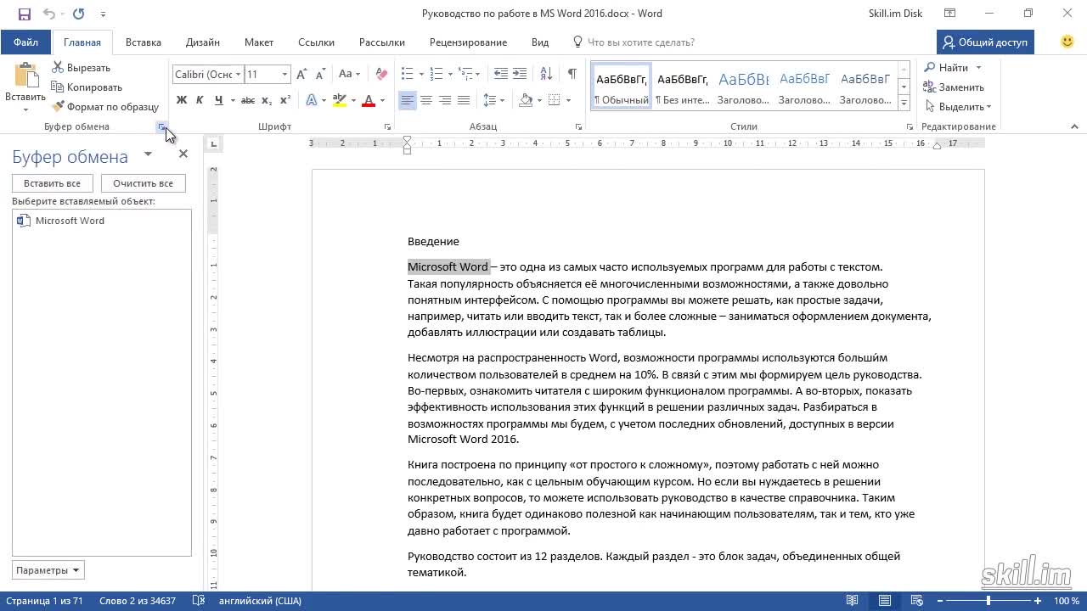Apply yellow text highlight color
This screenshot has height=611, width=1087.
point(340,100)
